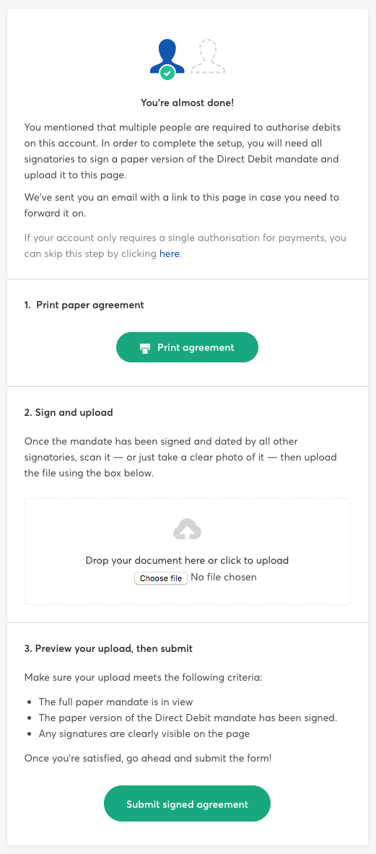Click the 'No file chosen' label
376x854 pixels.
(x=224, y=578)
